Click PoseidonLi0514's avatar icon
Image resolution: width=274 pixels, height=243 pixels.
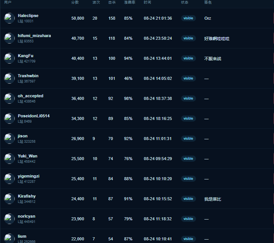(x=9, y=118)
